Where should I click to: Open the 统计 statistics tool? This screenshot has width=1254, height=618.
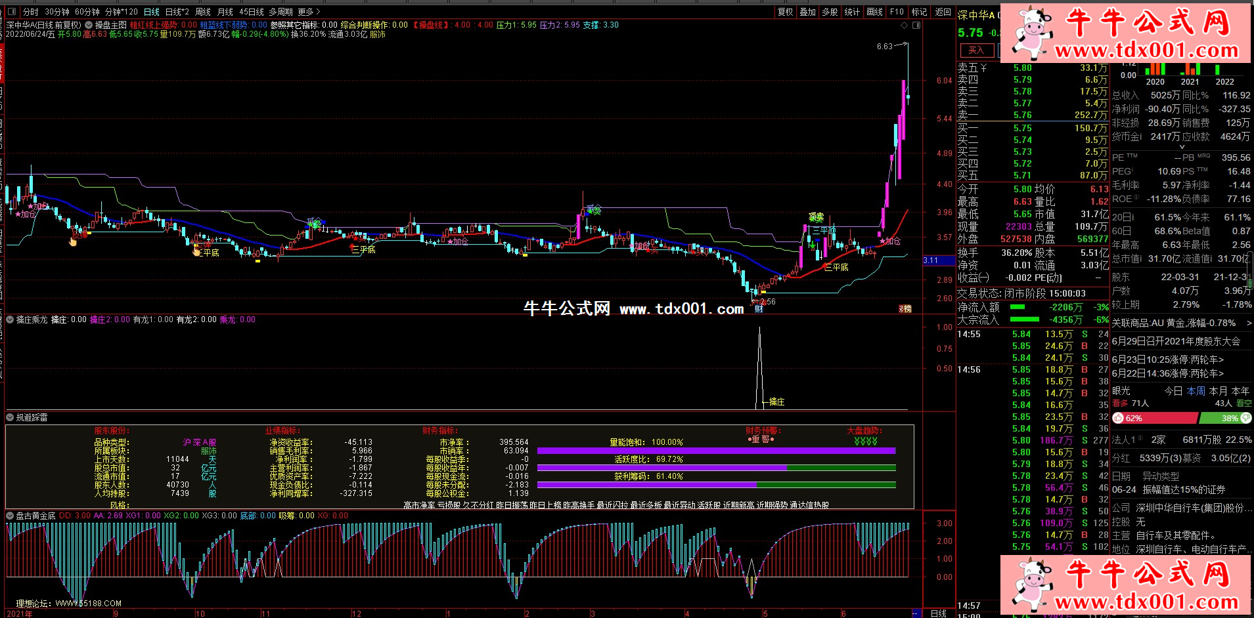coord(852,12)
